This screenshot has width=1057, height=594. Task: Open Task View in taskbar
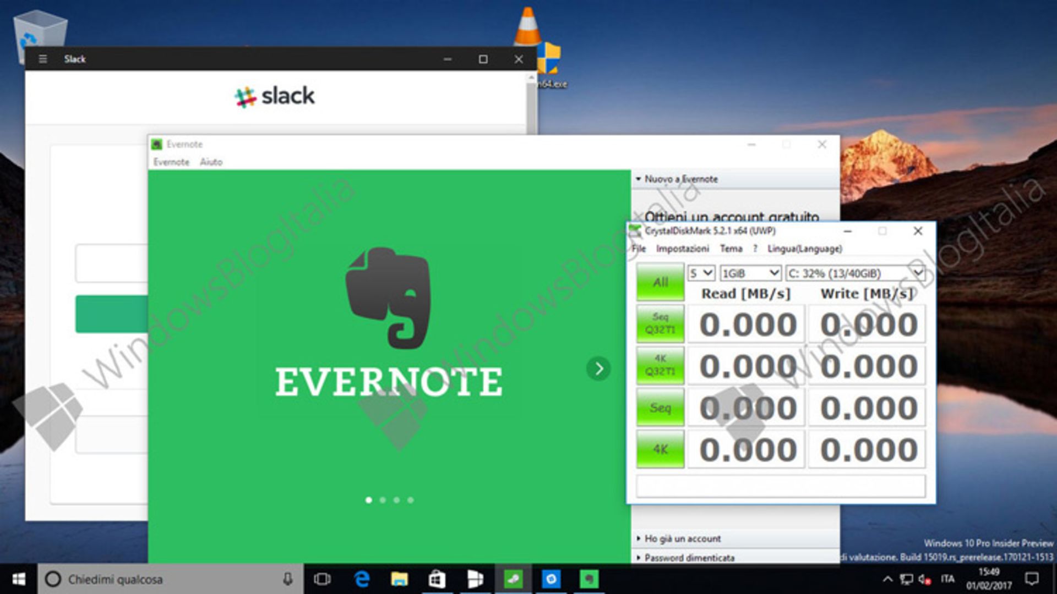pos(322,579)
